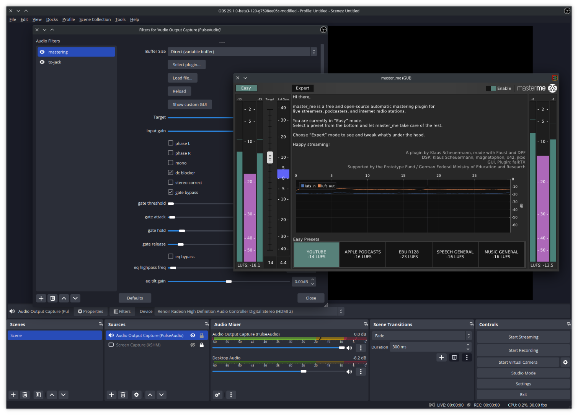The width and height of the screenshot is (578, 415).
Task: Open the Tools menu
Action: tap(120, 20)
